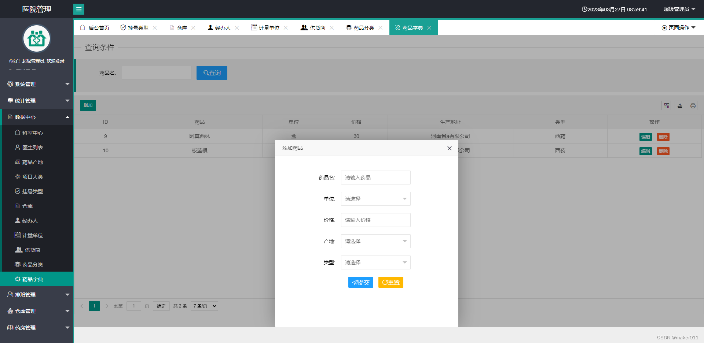Click the query 药品名 search field
Image resolution: width=704 pixels, height=343 pixels.
[157, 73]
